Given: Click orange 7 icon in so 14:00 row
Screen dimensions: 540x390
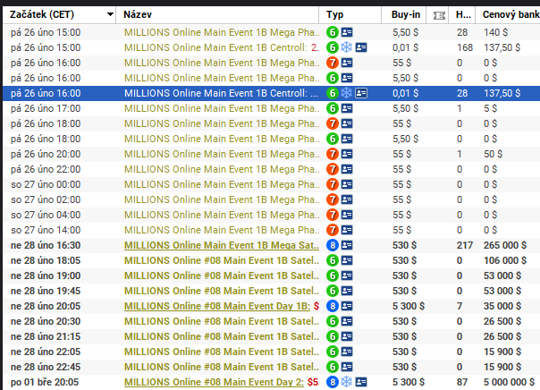Looking at the screenshot, I should [333, 230].
